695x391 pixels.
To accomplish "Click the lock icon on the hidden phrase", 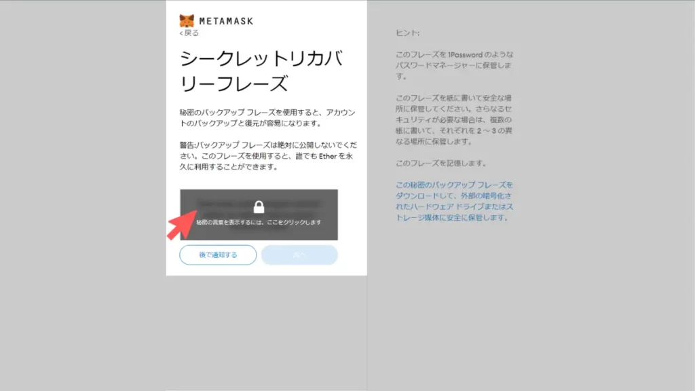I will coord(259,206).
